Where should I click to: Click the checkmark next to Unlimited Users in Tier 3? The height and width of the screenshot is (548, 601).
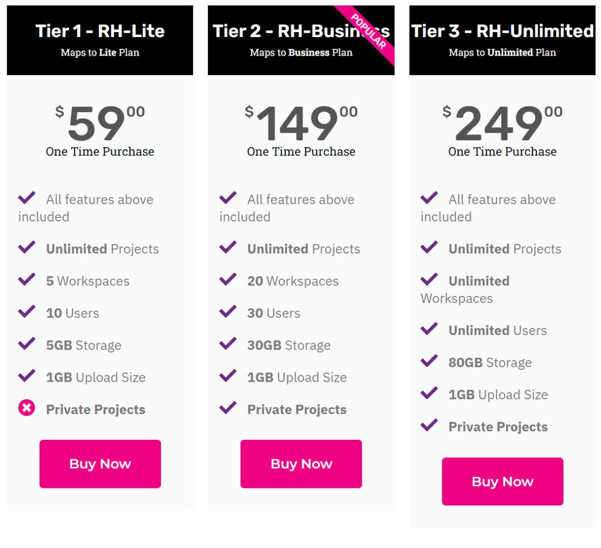[x=430, y=329]
